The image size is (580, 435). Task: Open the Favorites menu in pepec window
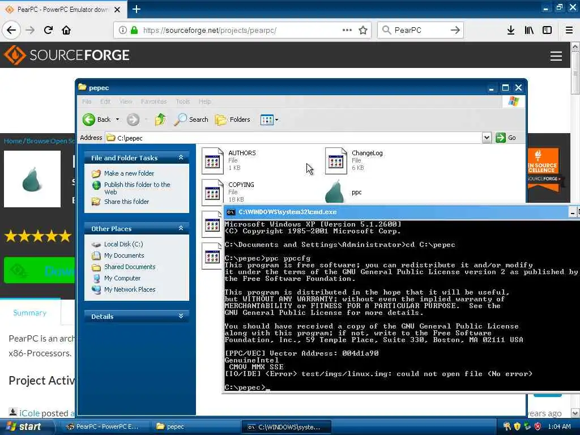pyautogui.click(x=154, y=101)
